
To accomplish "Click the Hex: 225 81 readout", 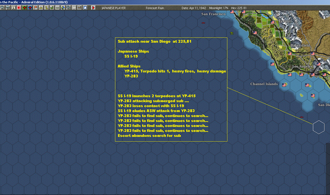I will tap(239, 8).
